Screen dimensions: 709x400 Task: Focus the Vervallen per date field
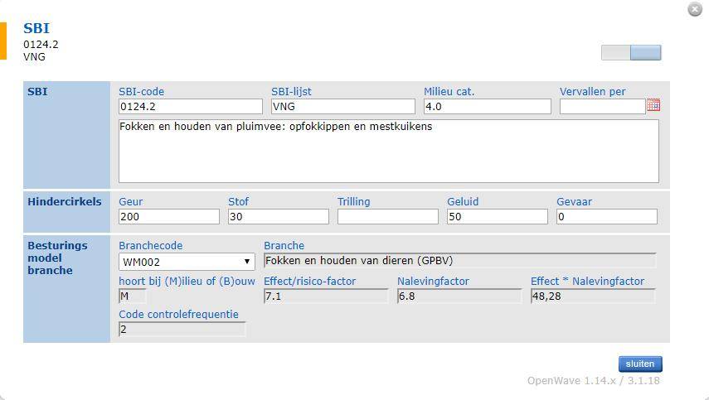pyautogui.click(x=602, y=107)
